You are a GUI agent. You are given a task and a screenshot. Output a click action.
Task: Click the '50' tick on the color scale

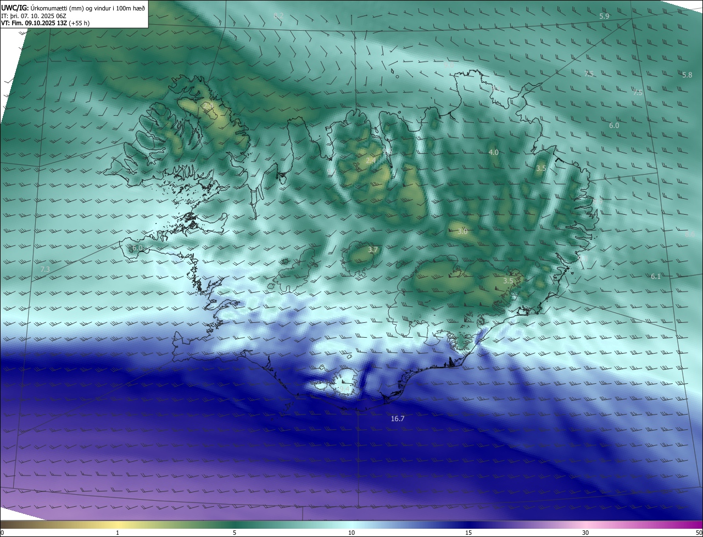pyautogui.click(x=699, y=533)
